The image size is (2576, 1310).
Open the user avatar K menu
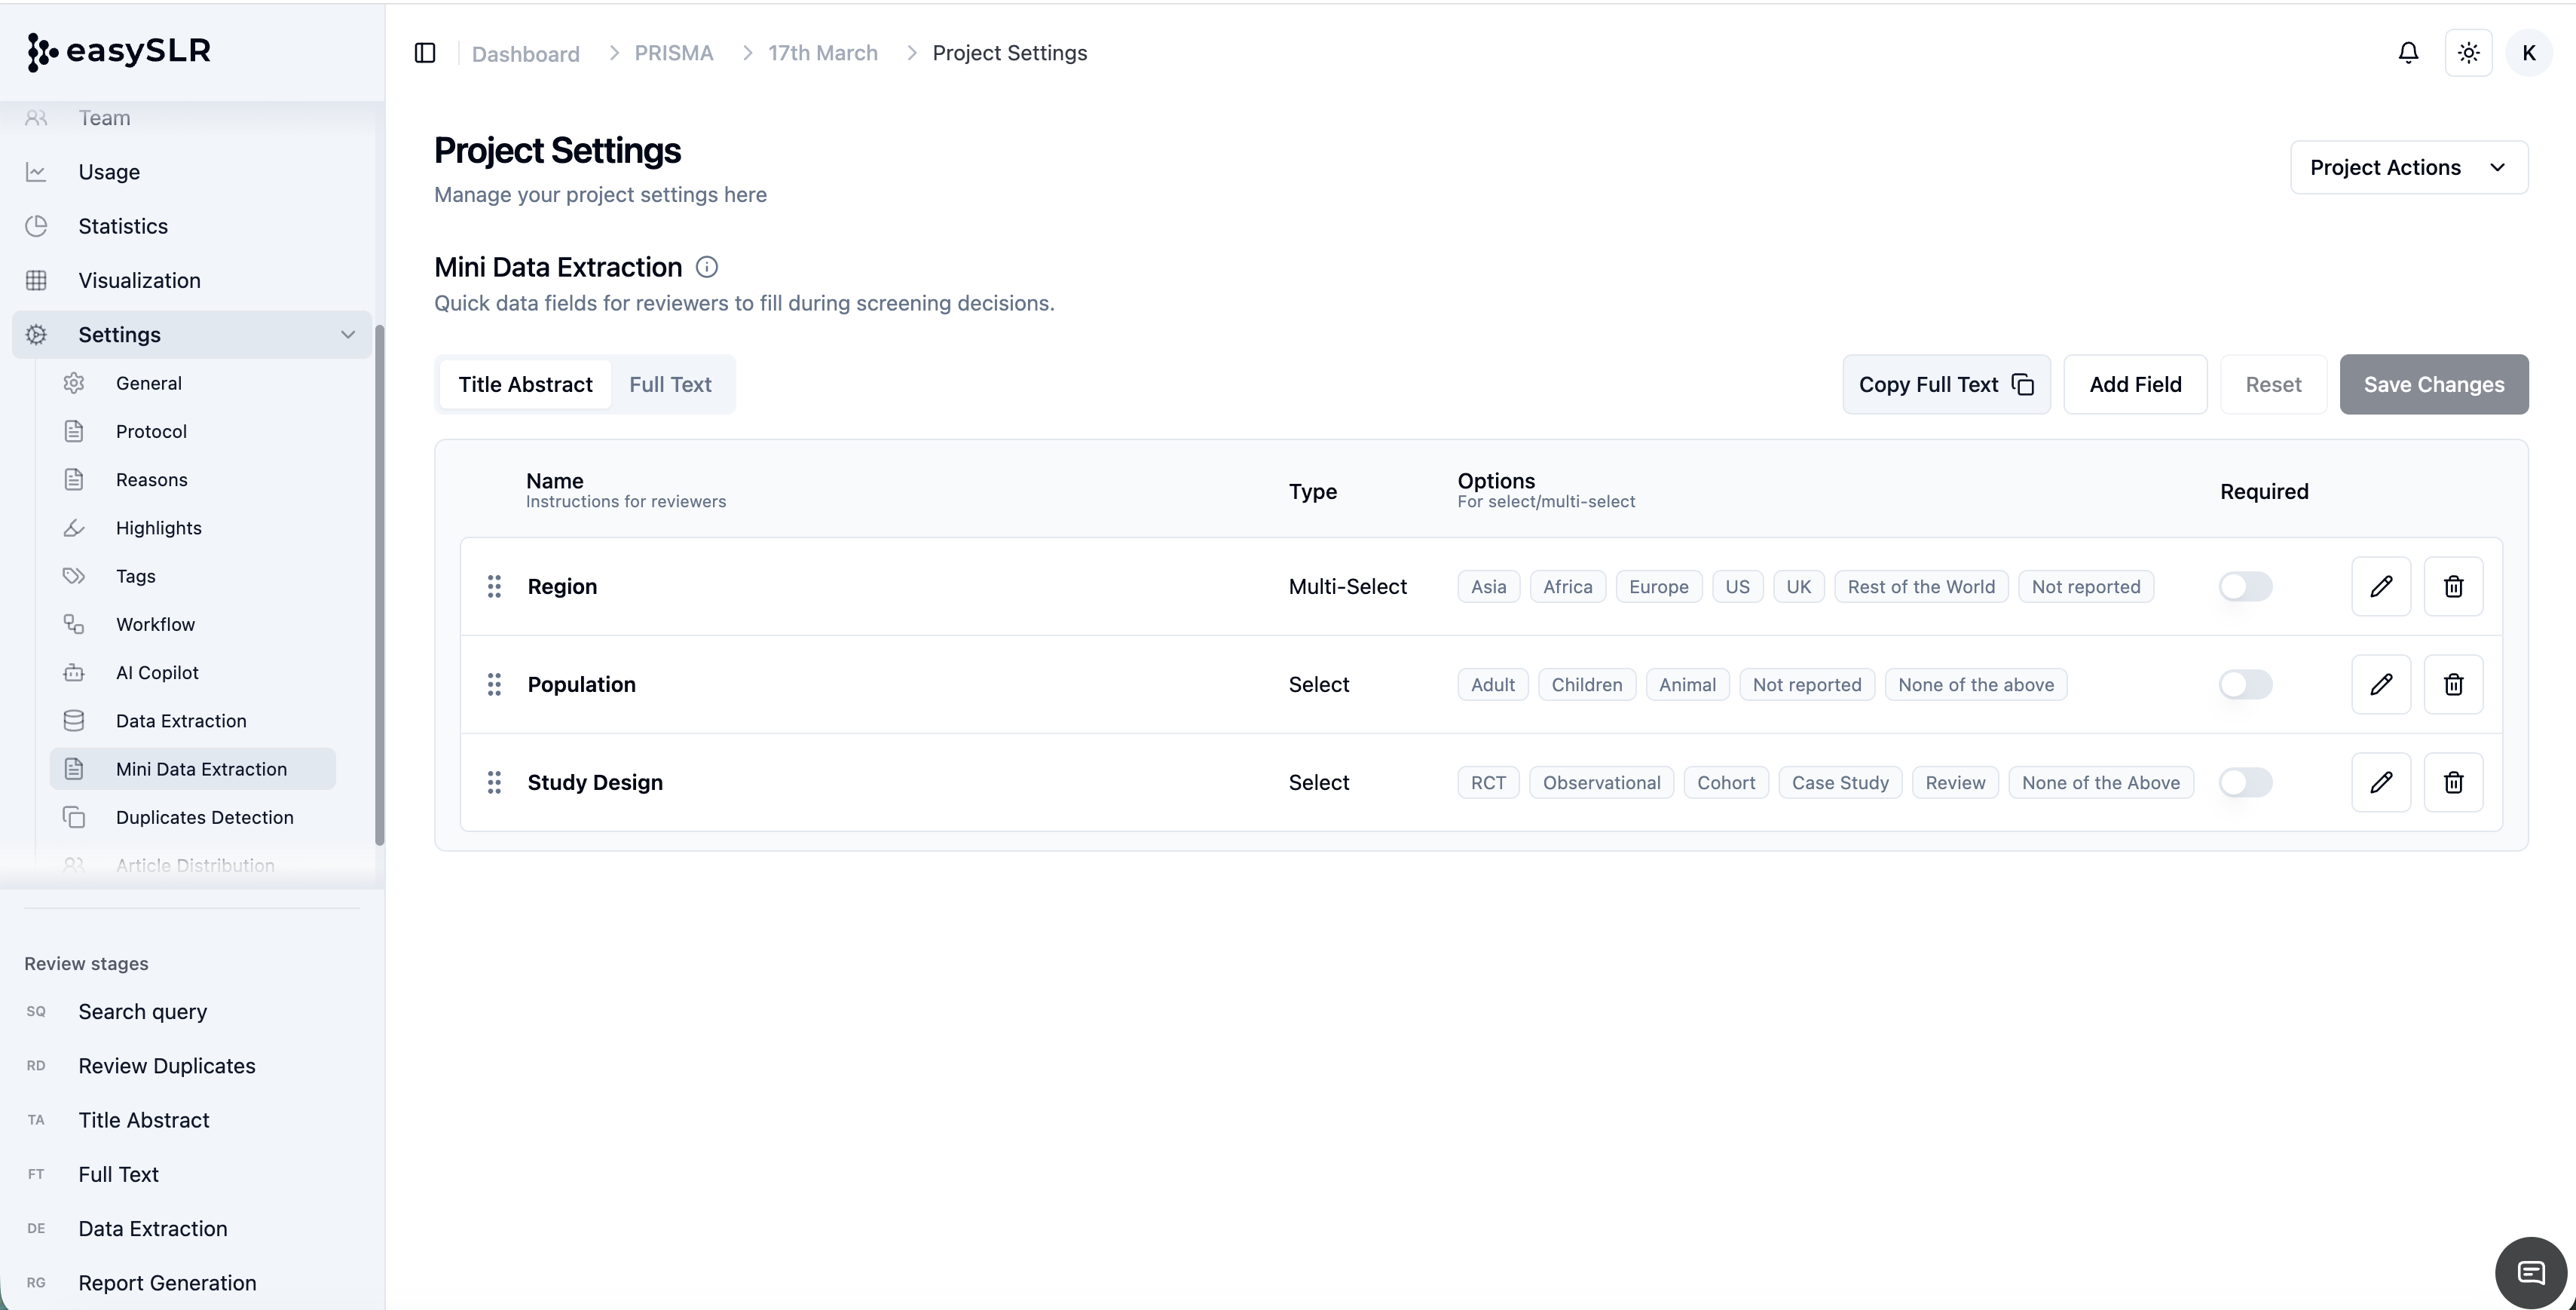tap(2528, 53)
